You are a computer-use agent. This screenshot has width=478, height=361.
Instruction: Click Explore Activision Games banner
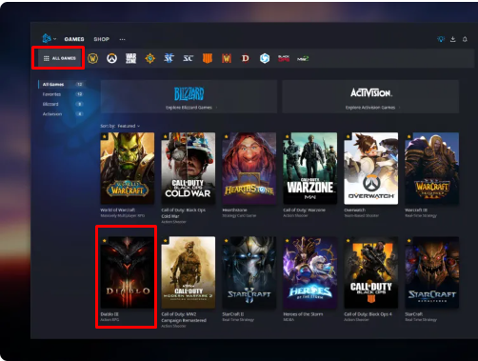pos(370,96)
